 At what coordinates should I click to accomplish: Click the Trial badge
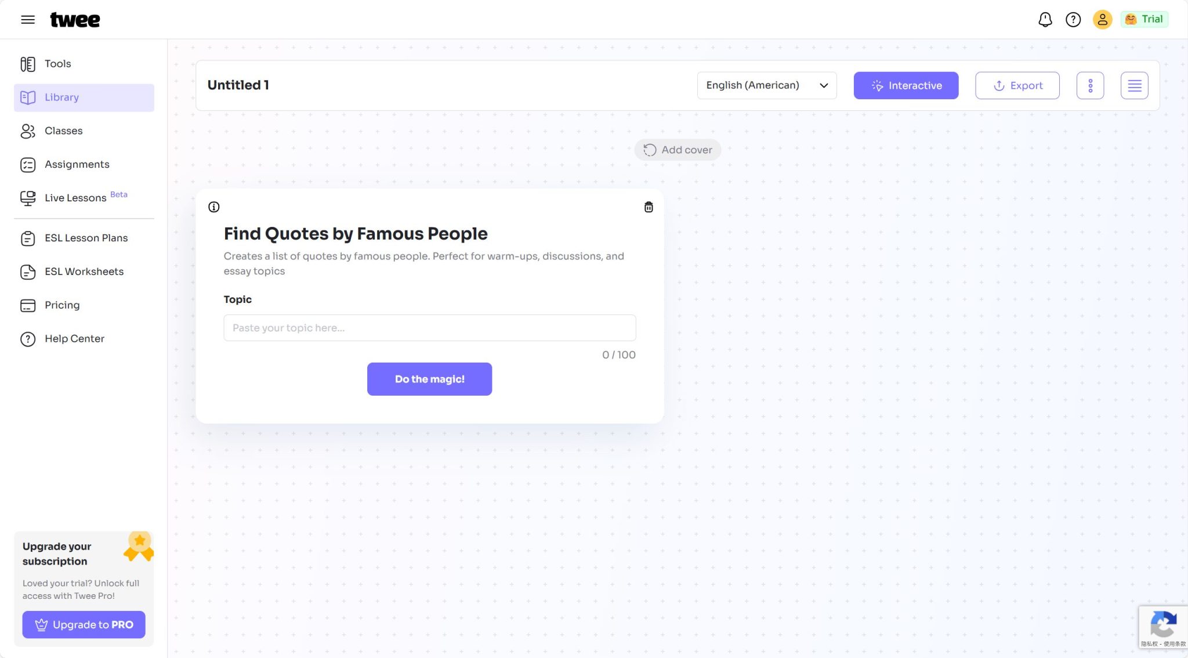(1144, 19)
